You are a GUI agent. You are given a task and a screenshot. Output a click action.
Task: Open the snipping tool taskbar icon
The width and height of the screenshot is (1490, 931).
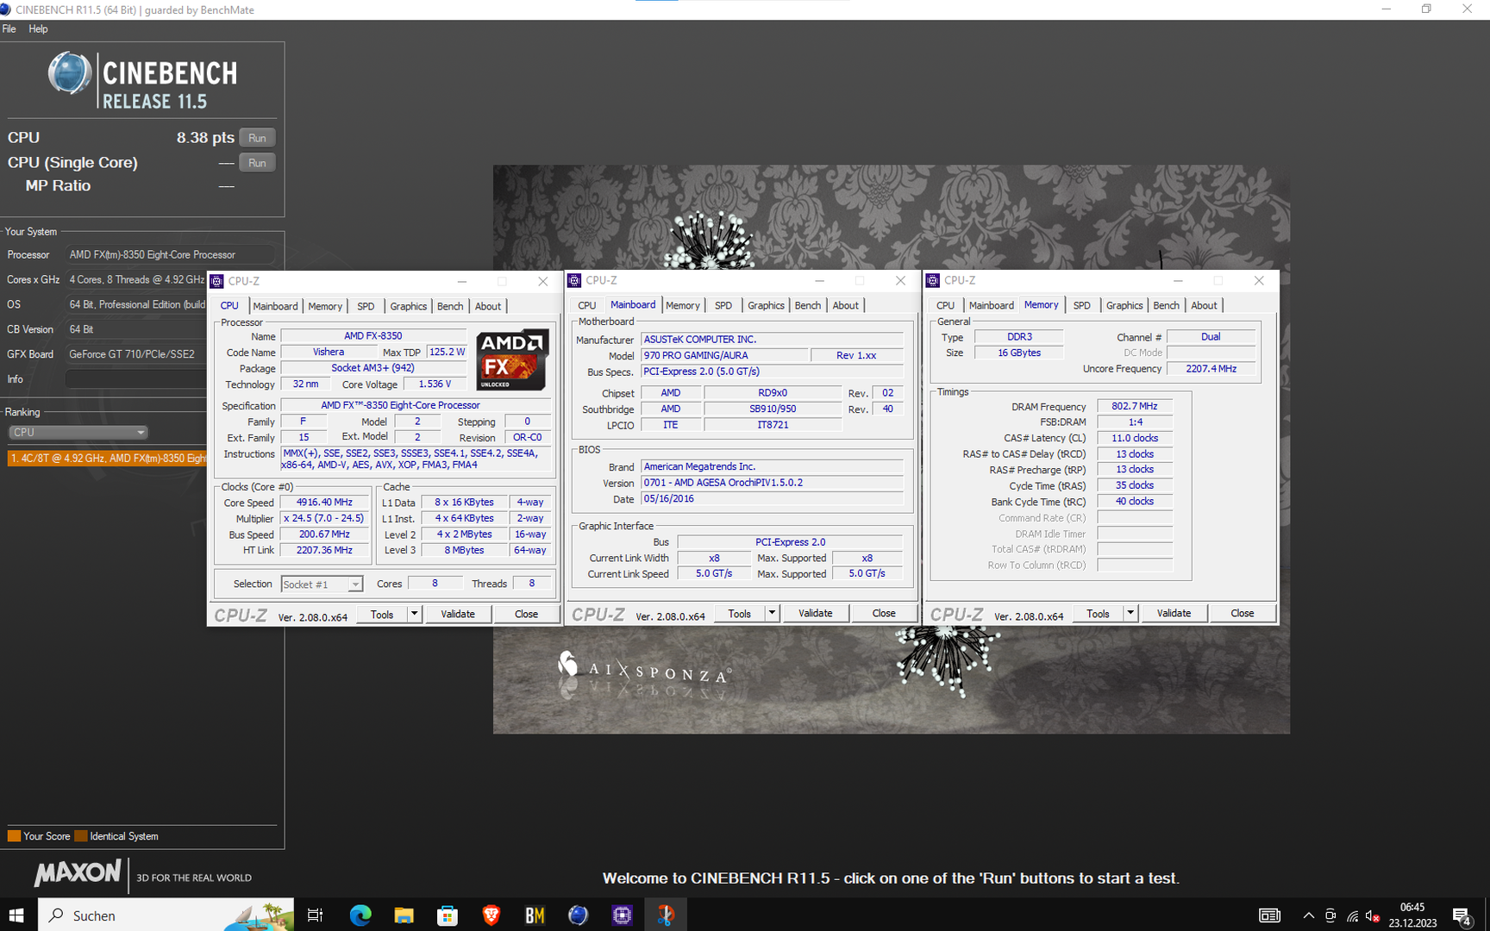[666, 915]
